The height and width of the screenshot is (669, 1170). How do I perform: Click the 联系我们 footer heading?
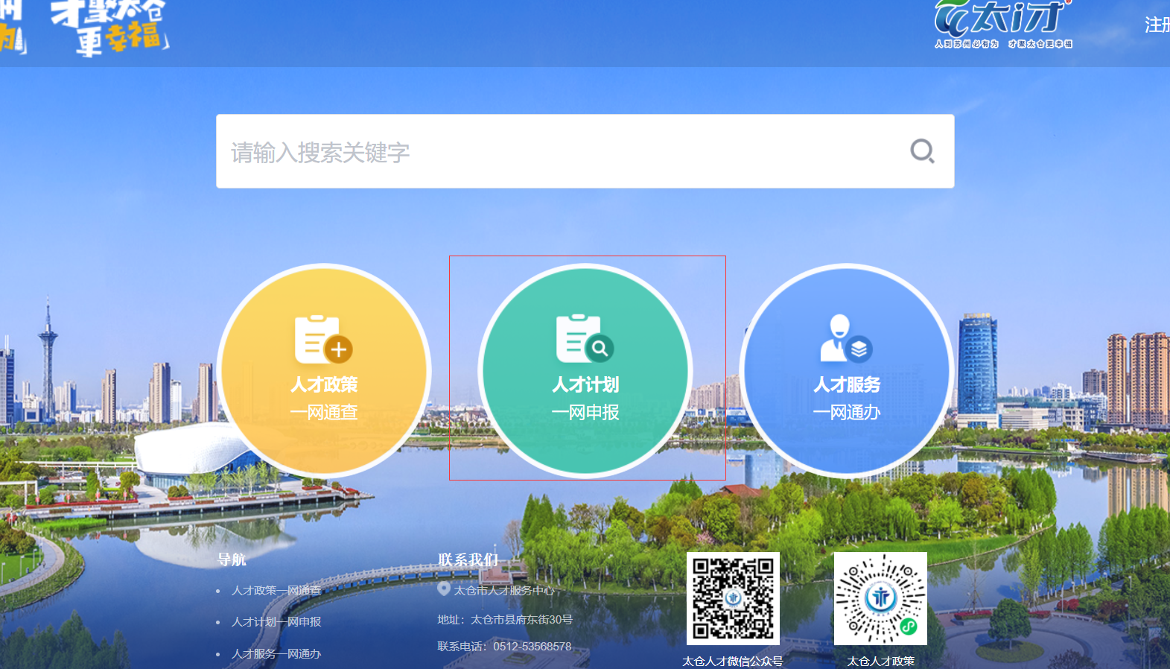468,559
